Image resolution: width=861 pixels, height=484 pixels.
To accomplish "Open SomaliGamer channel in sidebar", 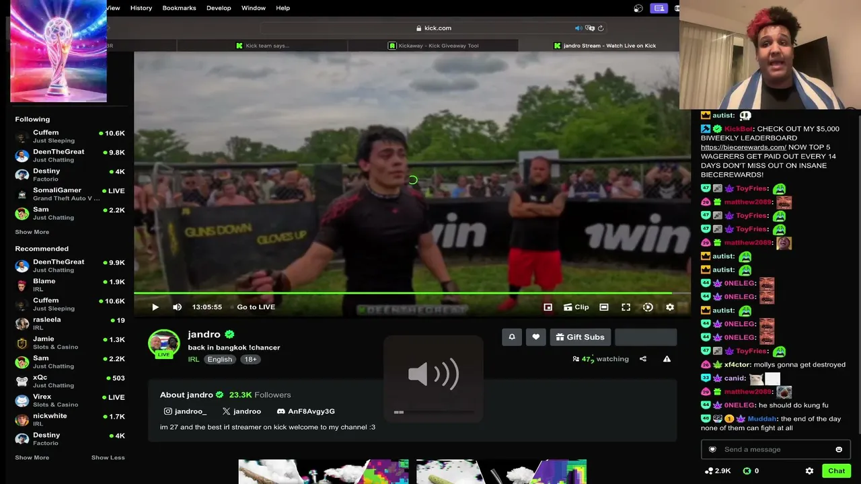I will 70,194.
